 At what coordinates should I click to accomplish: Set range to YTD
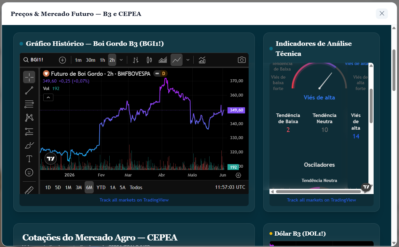[x=101, y=188]
